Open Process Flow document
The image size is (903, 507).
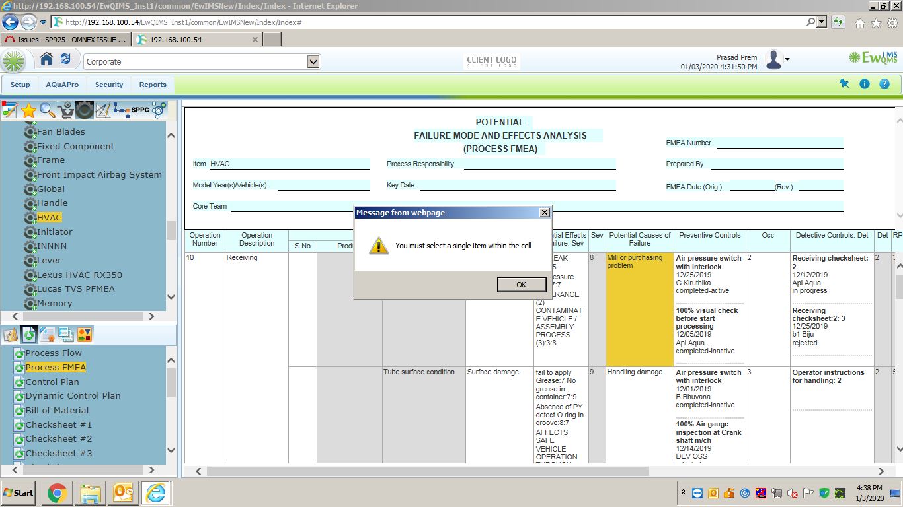[x=54, y=353]
